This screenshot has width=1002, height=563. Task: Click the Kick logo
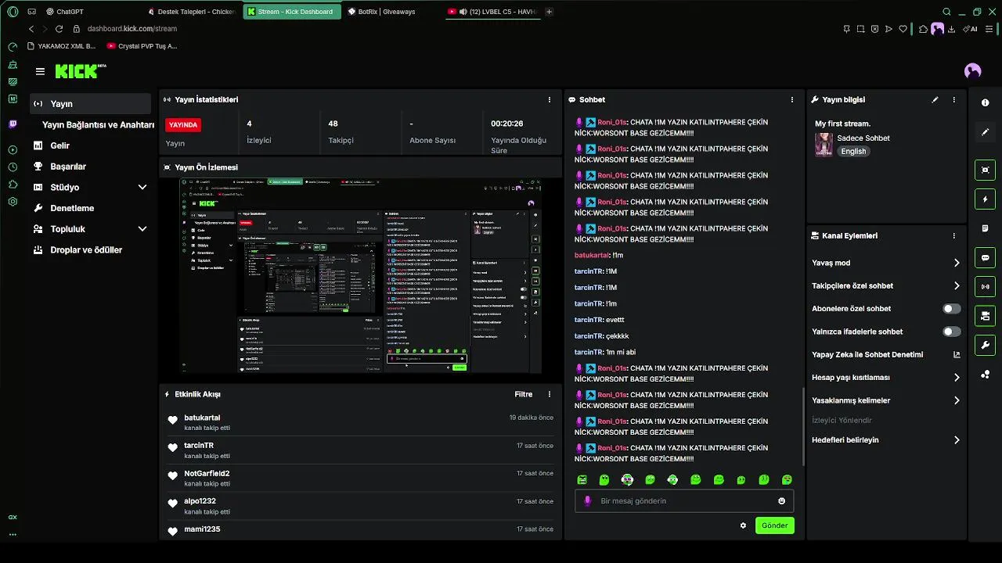(80, 71)
